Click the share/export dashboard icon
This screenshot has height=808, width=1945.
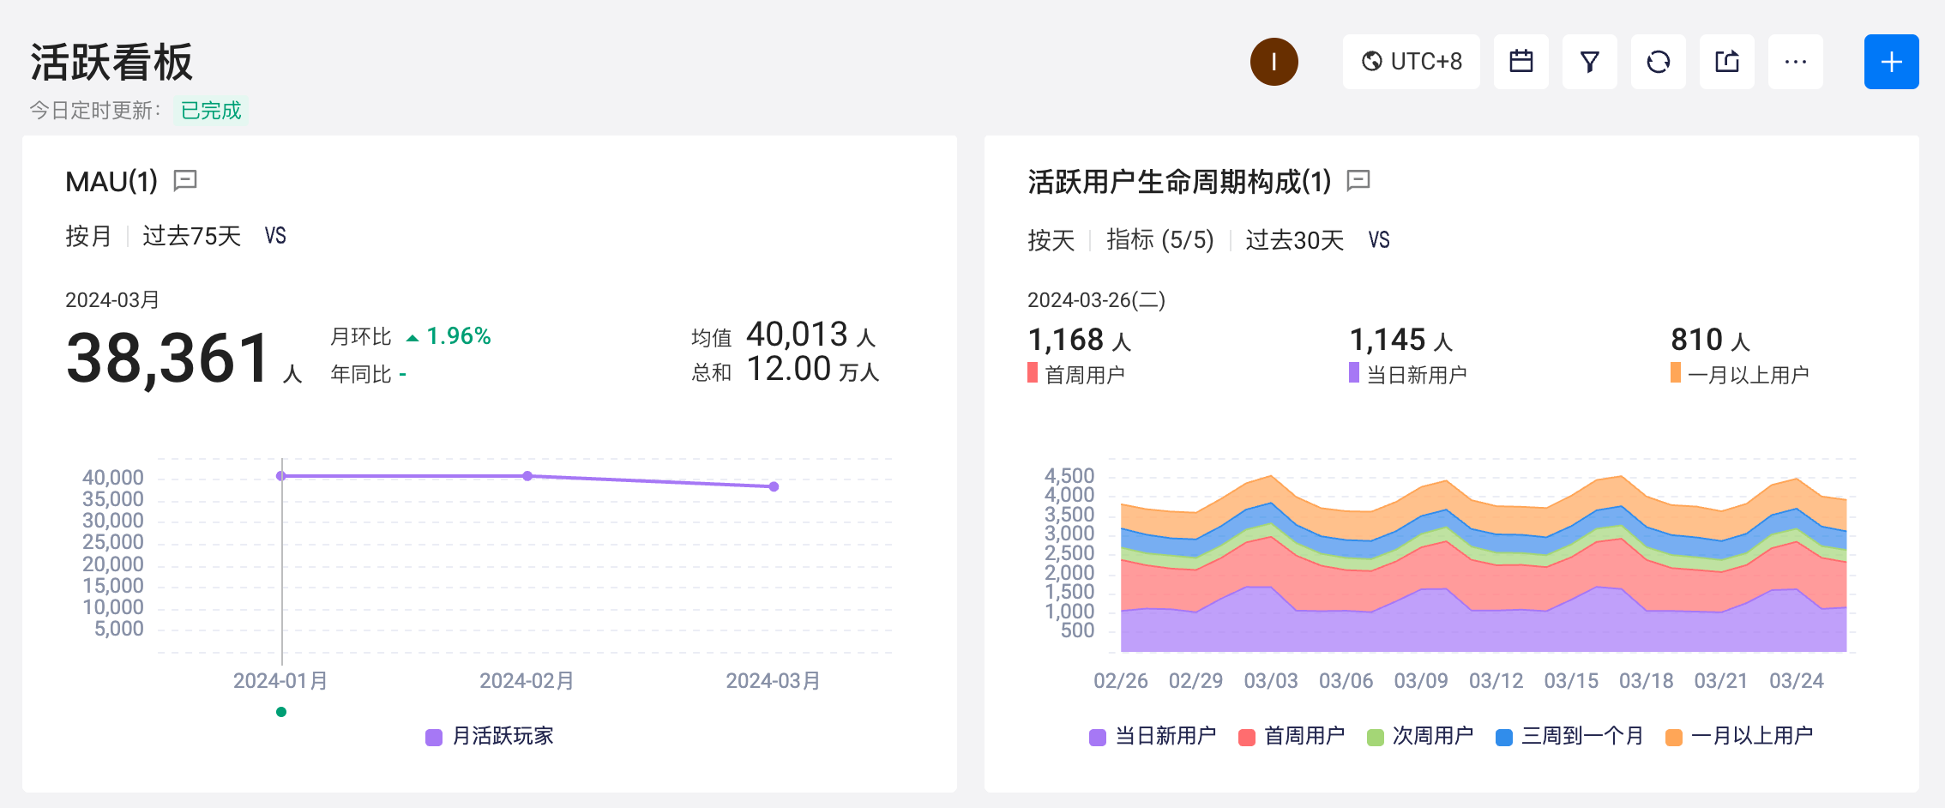(1726, 62)
